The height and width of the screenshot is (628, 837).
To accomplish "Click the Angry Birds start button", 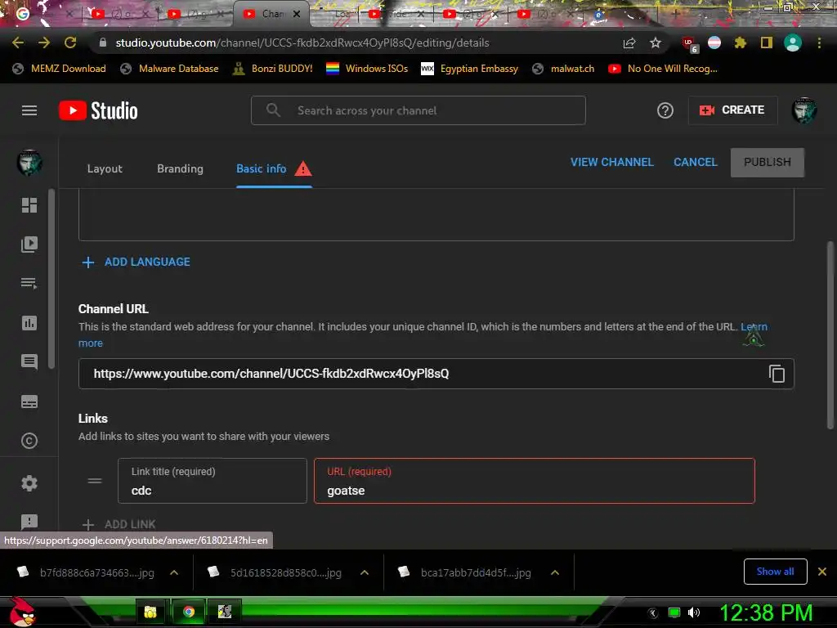I will point(22,612).
